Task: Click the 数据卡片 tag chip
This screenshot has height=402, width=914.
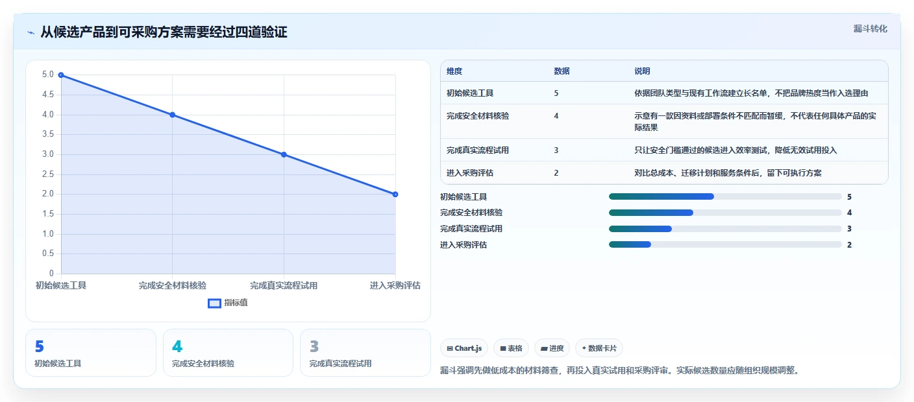Action: (x=599, y=348)
